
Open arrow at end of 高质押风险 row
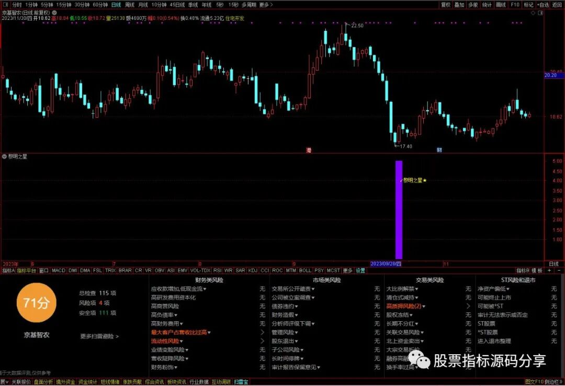(468, 306)
